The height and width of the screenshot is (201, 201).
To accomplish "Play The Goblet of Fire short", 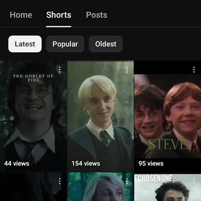I will tap(33, 116).
